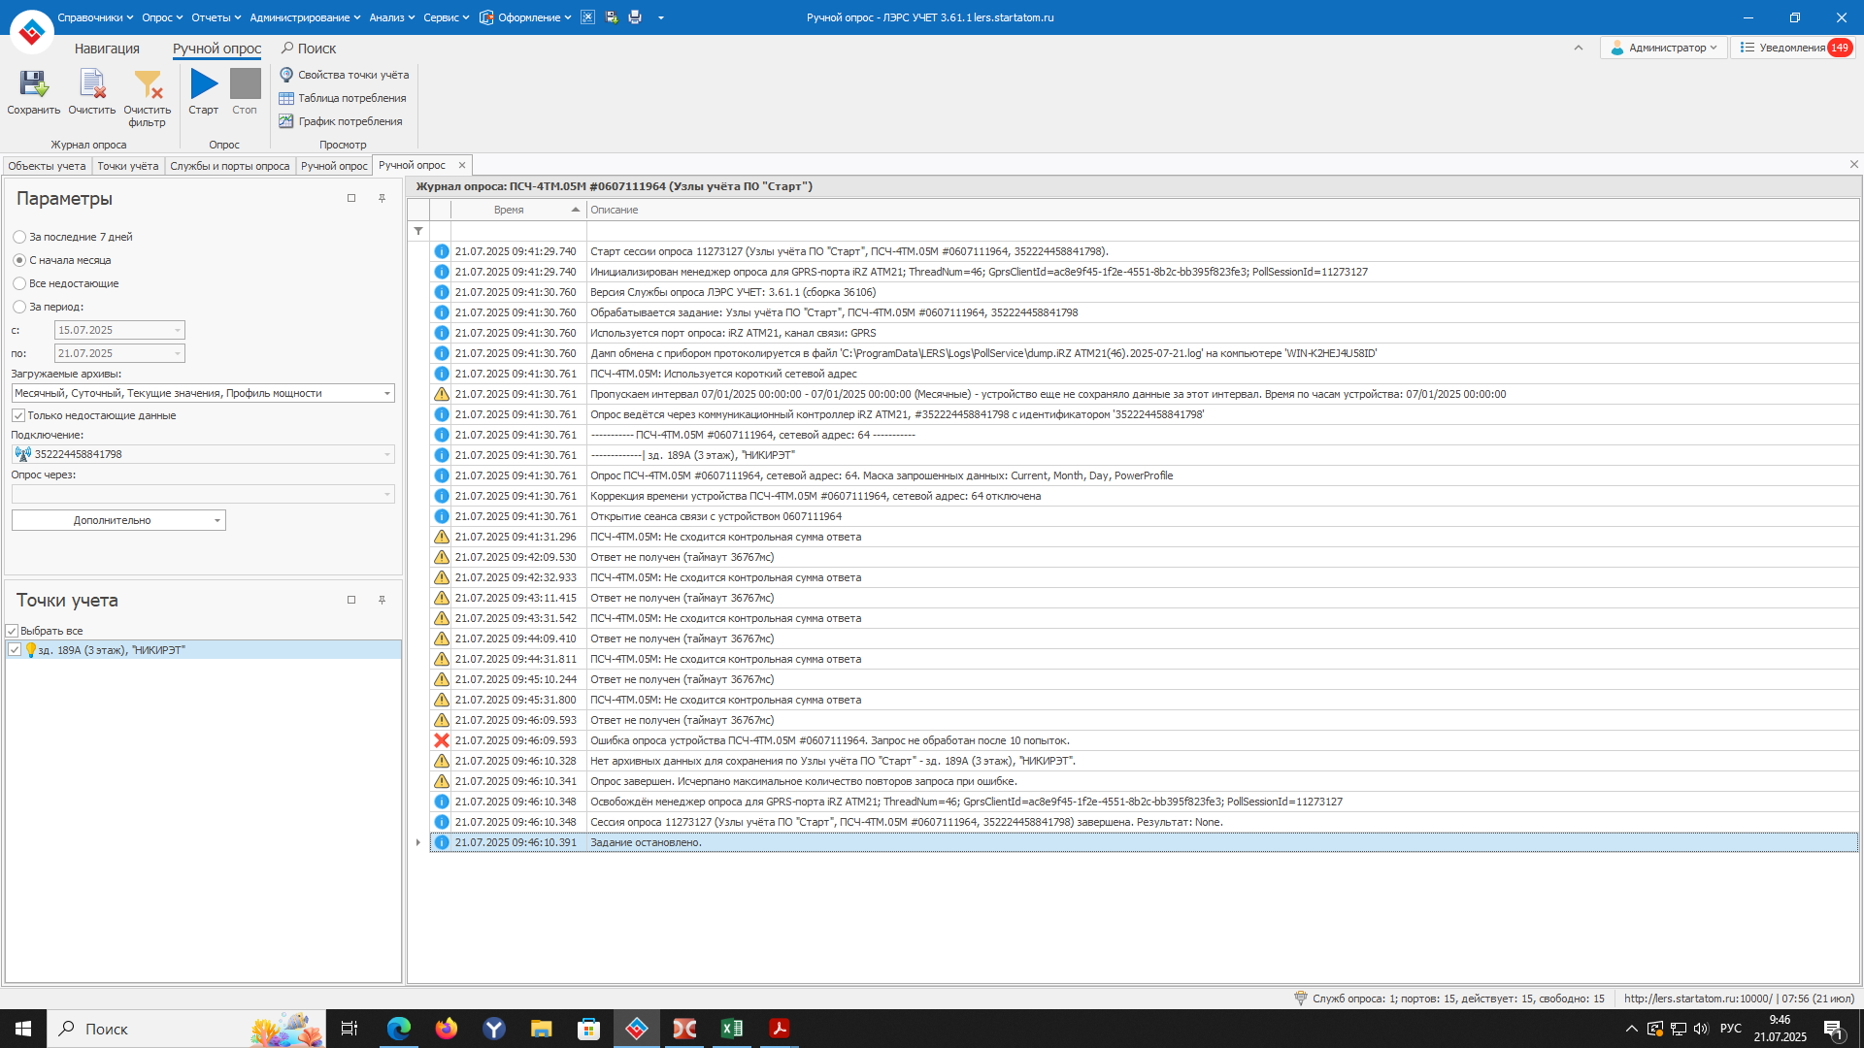The width and height of the screenshot is (1864, 1048).
Task: Uncheck 'Только недостающие данные' checkbox
Action: (x=18, y=415)
